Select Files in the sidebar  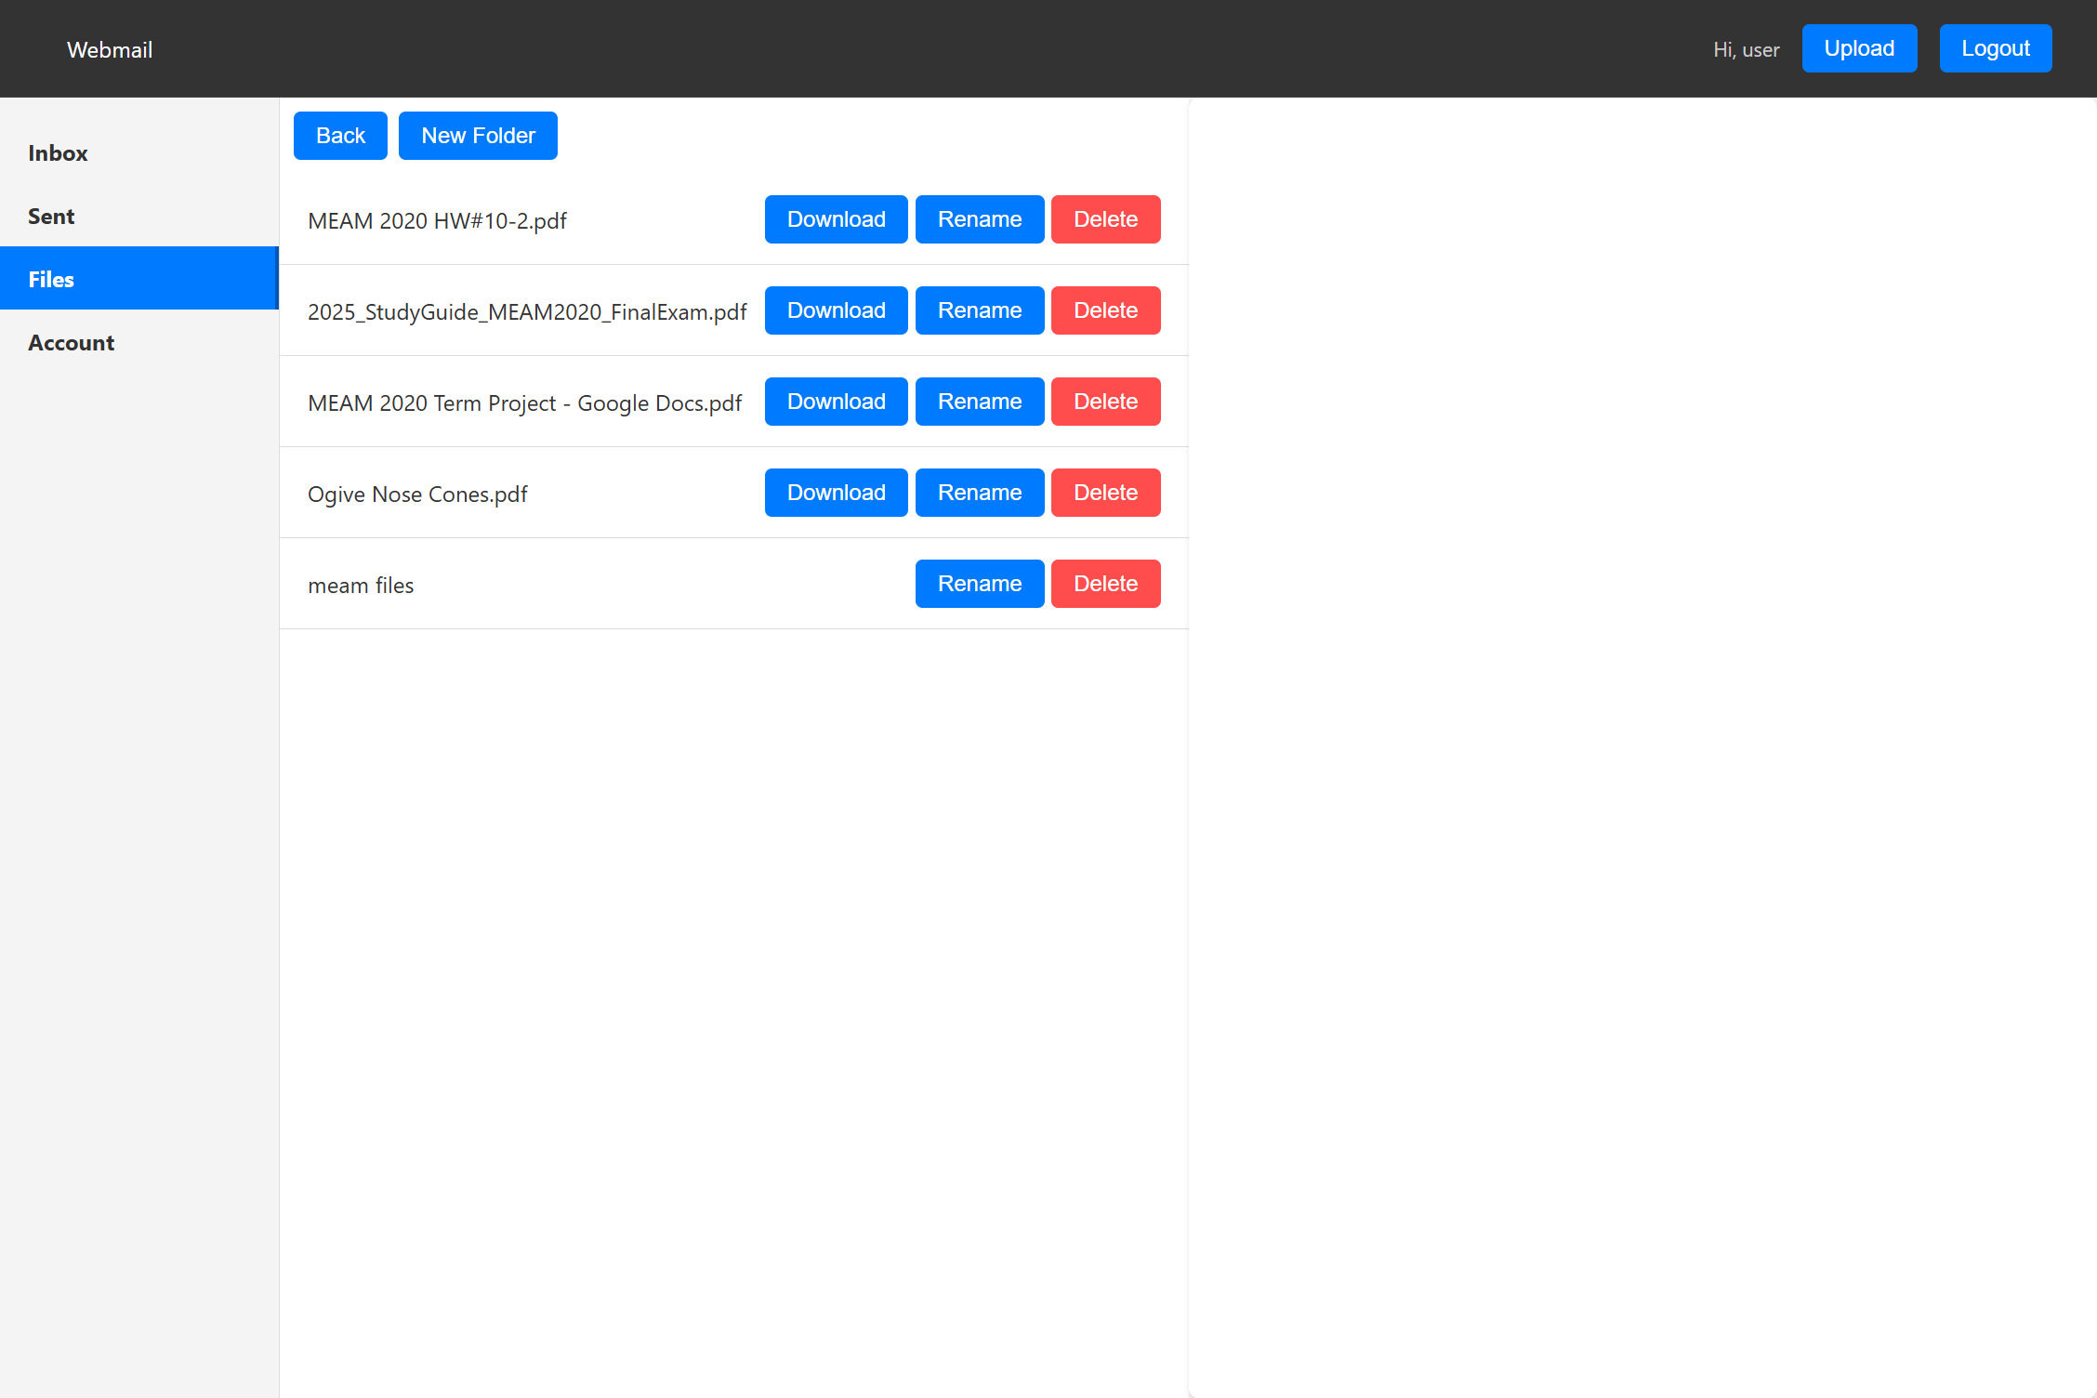51,280
